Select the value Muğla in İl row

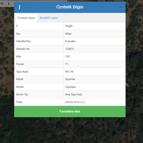coord(69,26)
